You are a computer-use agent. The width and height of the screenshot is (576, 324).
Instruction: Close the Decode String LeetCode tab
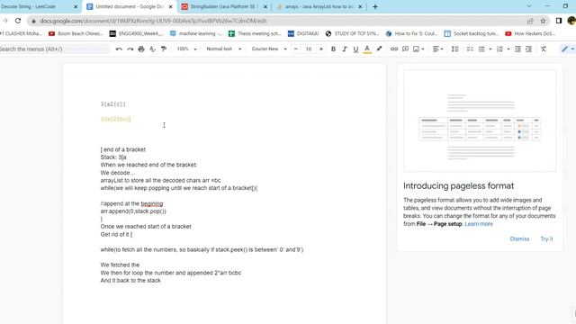click(x=76, y=6)
